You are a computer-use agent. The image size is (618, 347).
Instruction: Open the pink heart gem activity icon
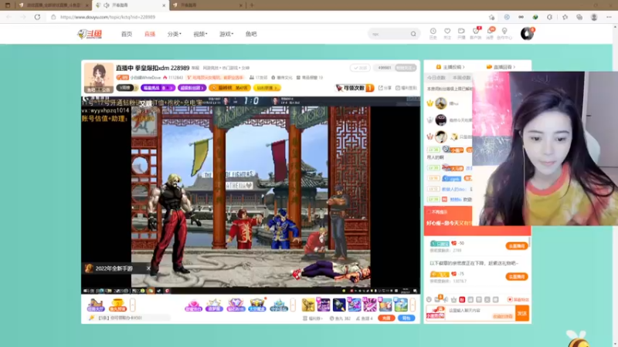[x=193, y=305]
